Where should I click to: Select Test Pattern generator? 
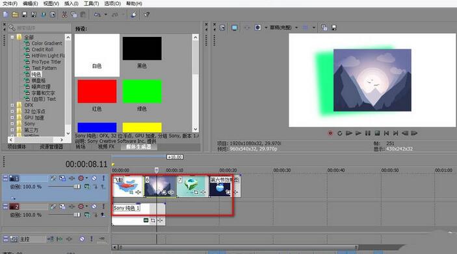point(44,68)
